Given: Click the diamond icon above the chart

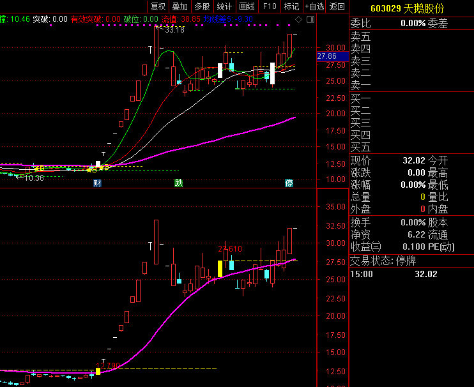Looking at the screenshot, I should (299, 20).
